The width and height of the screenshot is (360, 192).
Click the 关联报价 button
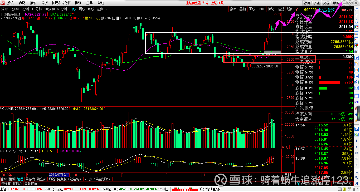(31, 184)
